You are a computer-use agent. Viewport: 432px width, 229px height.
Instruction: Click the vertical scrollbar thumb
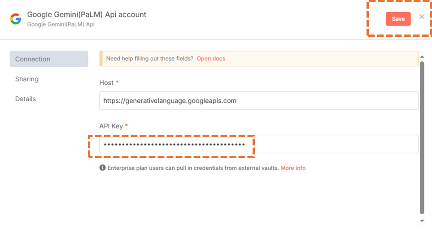pyautogui.click(x=422, y=138)
